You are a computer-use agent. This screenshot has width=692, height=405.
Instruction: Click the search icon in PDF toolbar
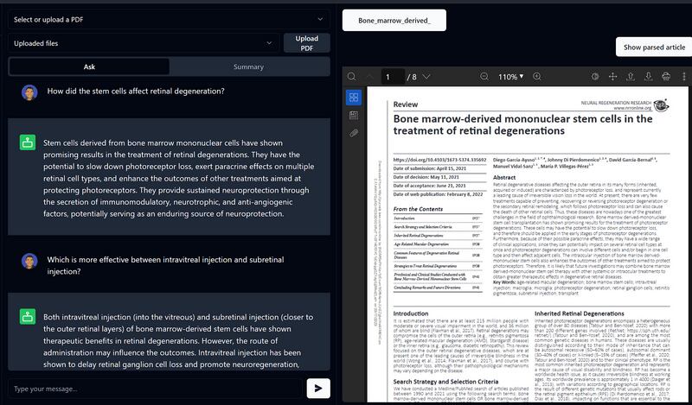click(x=352, y=77)
